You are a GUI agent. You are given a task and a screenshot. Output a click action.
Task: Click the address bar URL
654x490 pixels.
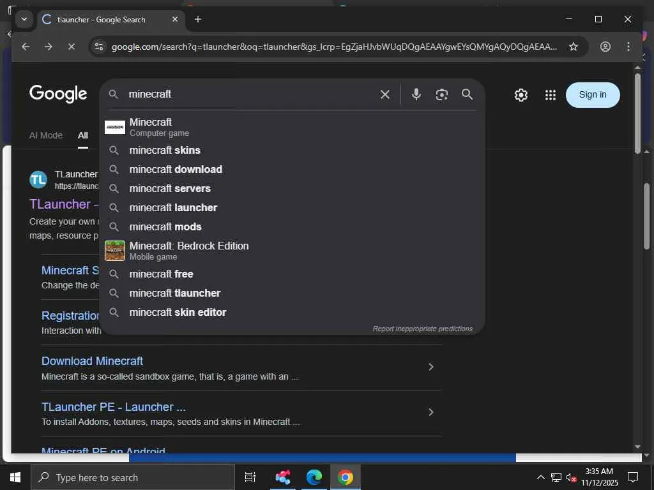[333, 47]
